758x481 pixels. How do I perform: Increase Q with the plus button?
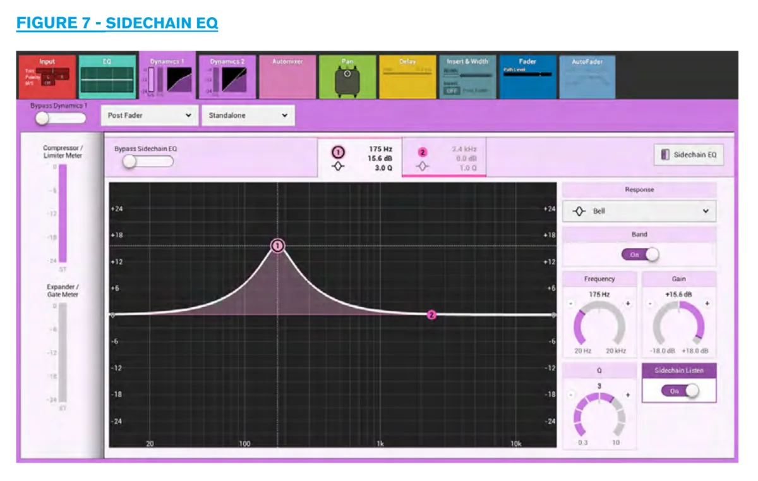pos(628,395)
